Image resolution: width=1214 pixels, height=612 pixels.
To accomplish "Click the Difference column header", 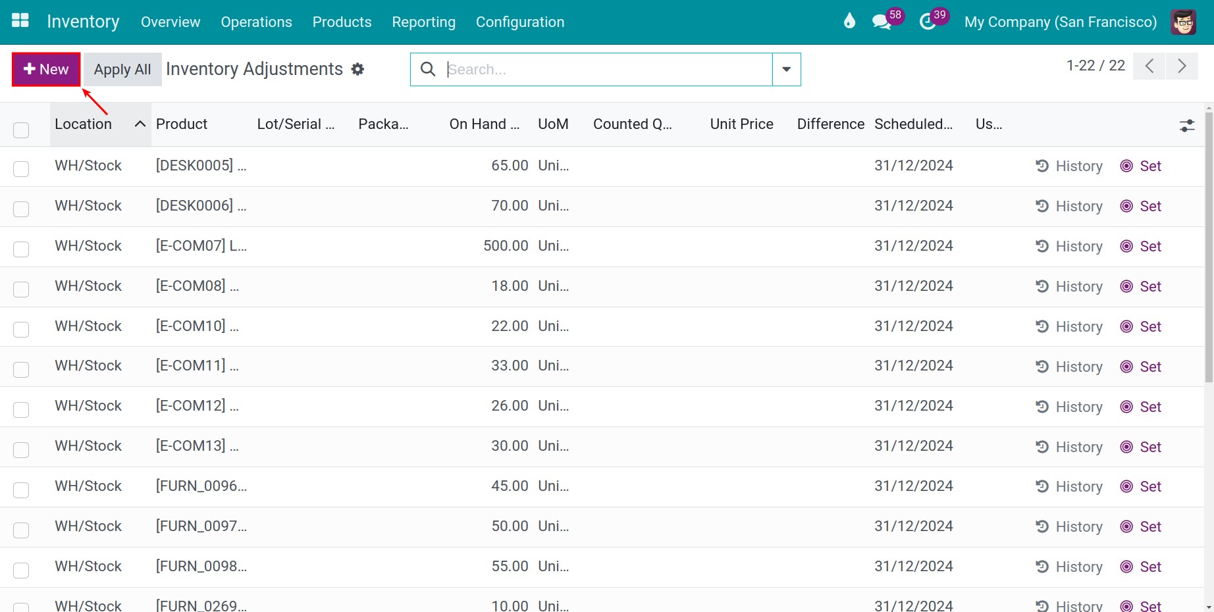I will click(x=830, y=124).
